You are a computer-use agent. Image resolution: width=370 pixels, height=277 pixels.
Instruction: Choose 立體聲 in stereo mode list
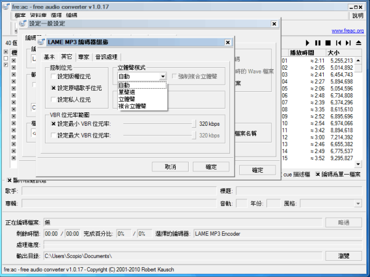[142, 99]
